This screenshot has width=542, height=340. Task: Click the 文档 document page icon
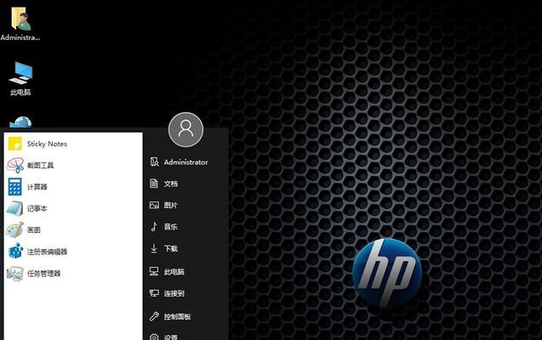click(x=154, y=184)
